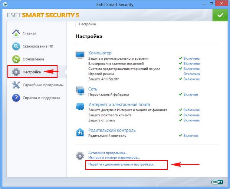Open the Родительский контроль heading link
Screen dimensions: 230x189
tap(112, 130)
